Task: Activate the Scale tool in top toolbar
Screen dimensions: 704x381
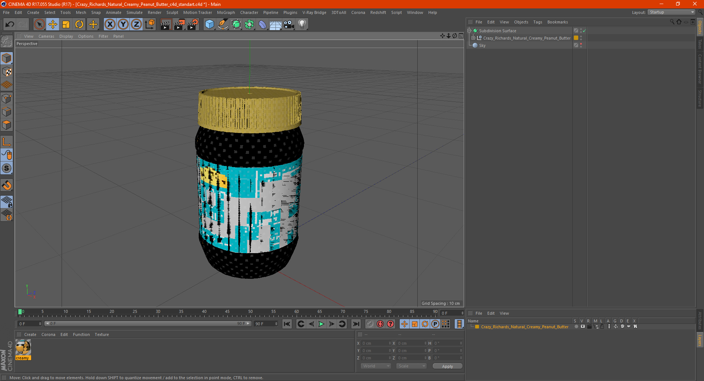Action: tap(66, 25)
